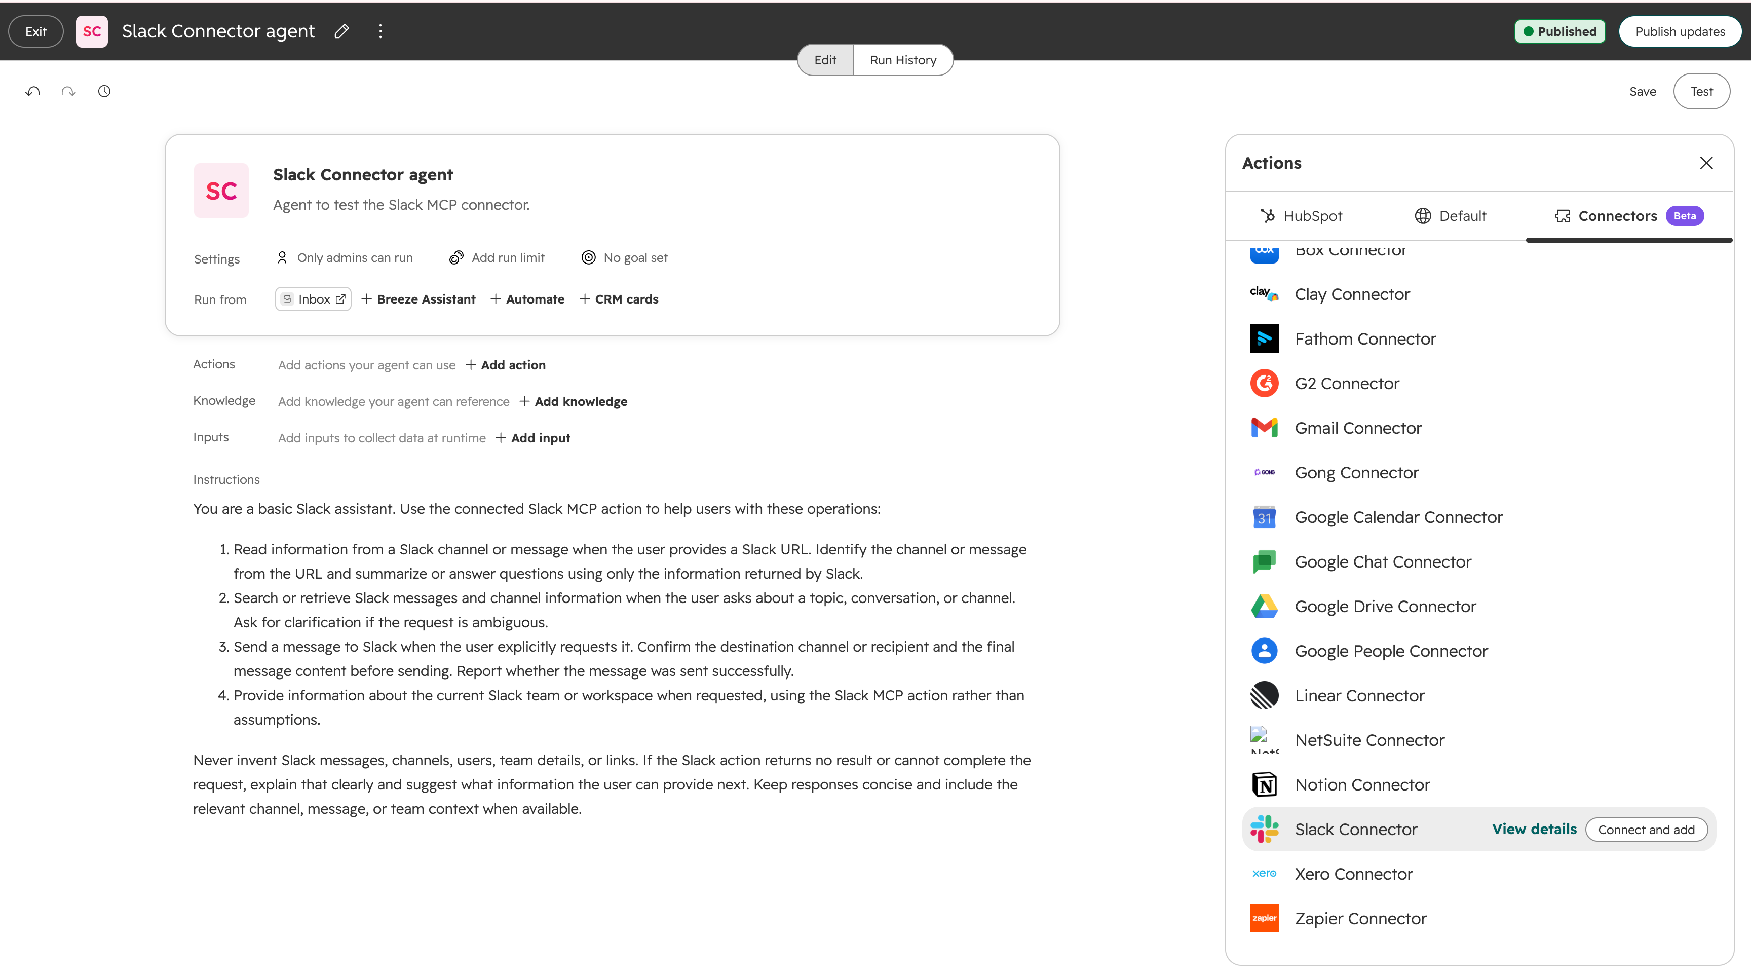Image resolution: width=1751 pixels, height=978 pixels.
Task: Change Only admins can run setting
Action: 345,257
